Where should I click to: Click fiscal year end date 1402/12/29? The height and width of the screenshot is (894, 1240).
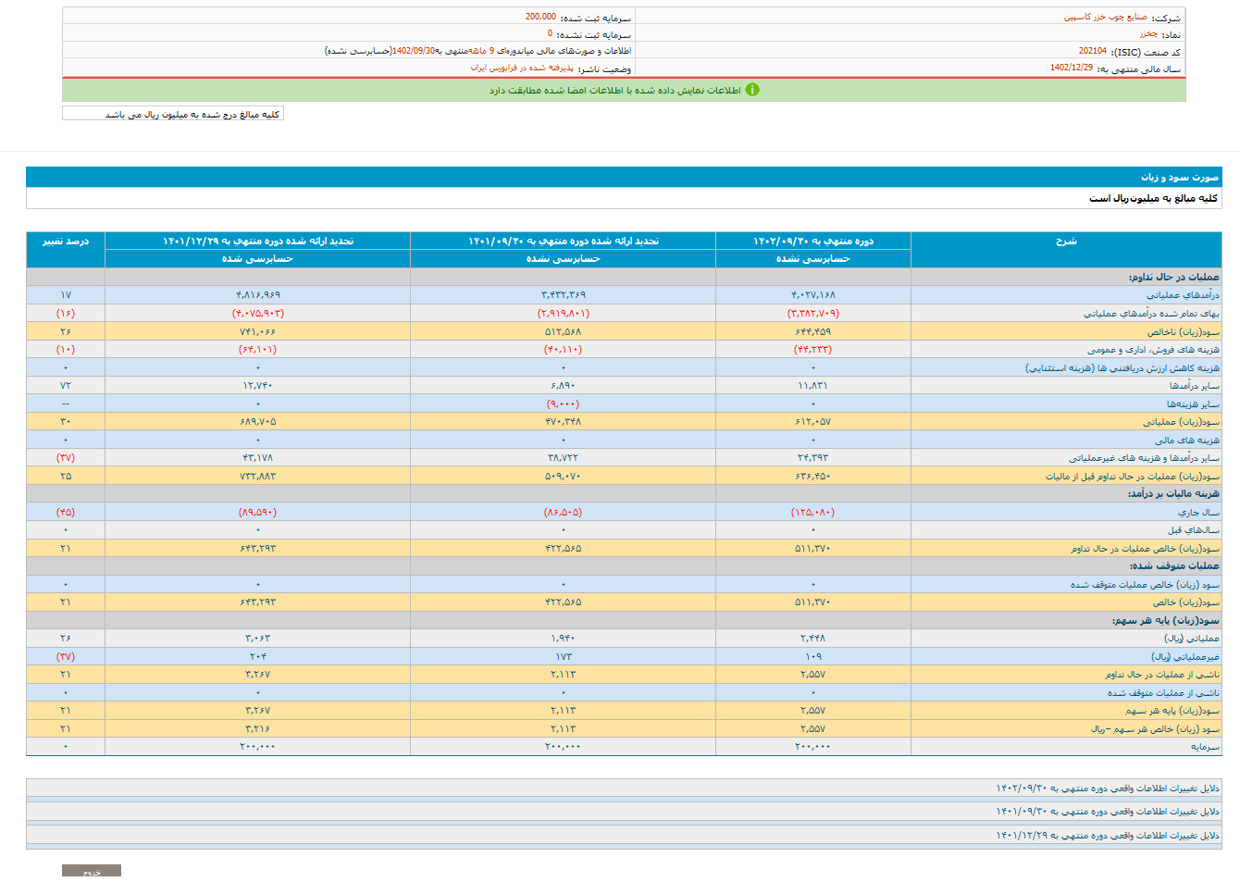[x=1071, y=68]
